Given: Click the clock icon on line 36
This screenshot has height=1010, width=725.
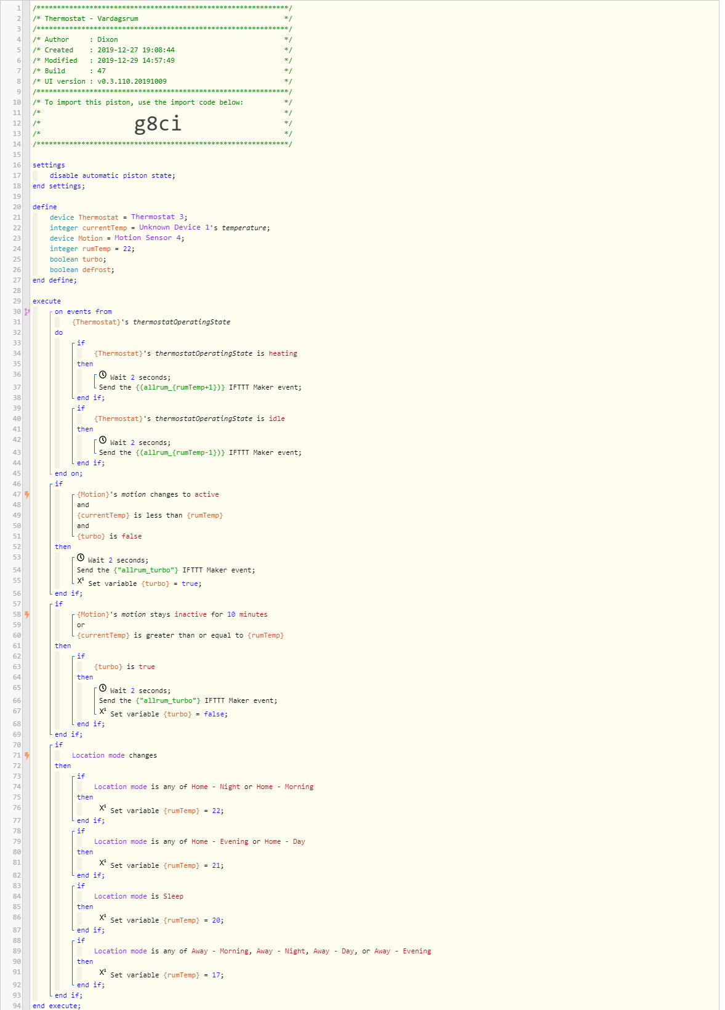Looking at the screenshot, I should (103, 375).
